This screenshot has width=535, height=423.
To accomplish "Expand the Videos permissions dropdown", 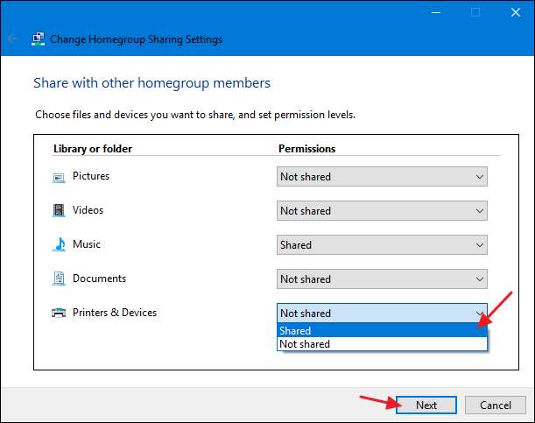I will 382,211.
